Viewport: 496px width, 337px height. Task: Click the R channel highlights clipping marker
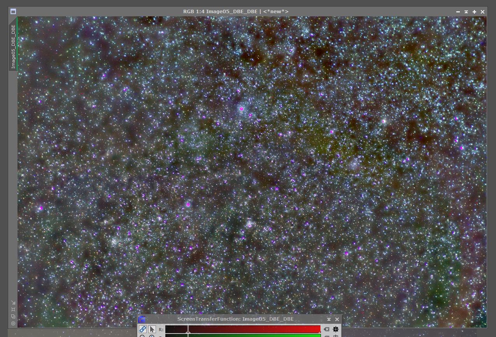tap(320, 332)
